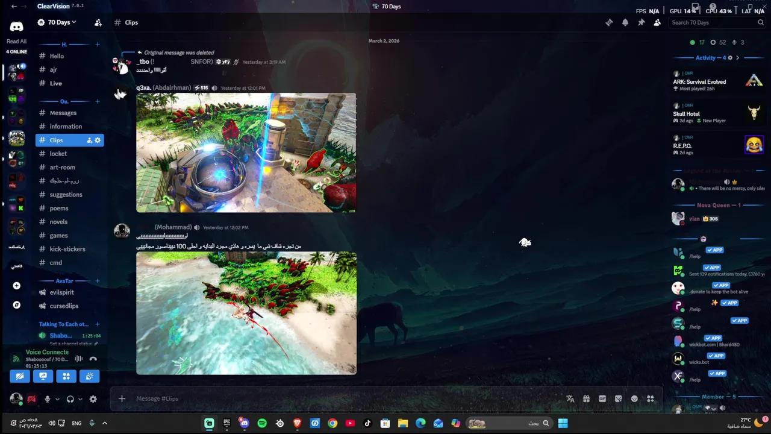Screen dimensions: 771x434
Task: Open User Settings gear icon
Action: [x=93, y=399]
